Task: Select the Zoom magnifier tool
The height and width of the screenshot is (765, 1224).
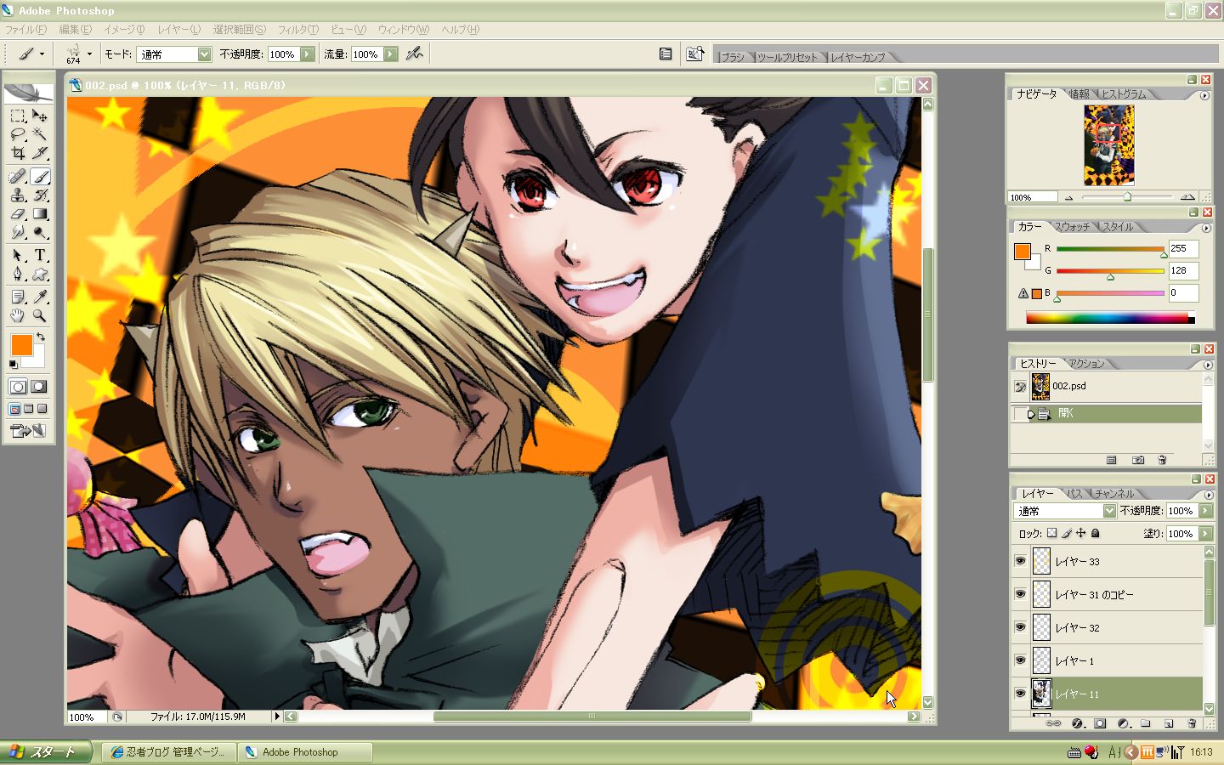Action: (40, 315)
